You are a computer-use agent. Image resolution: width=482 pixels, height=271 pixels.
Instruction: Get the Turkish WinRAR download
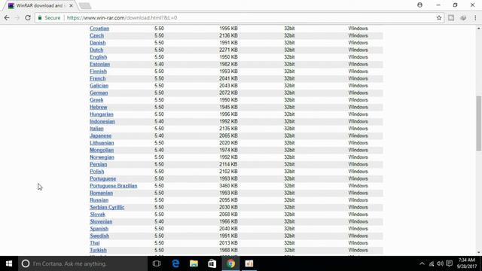(98, 250)
